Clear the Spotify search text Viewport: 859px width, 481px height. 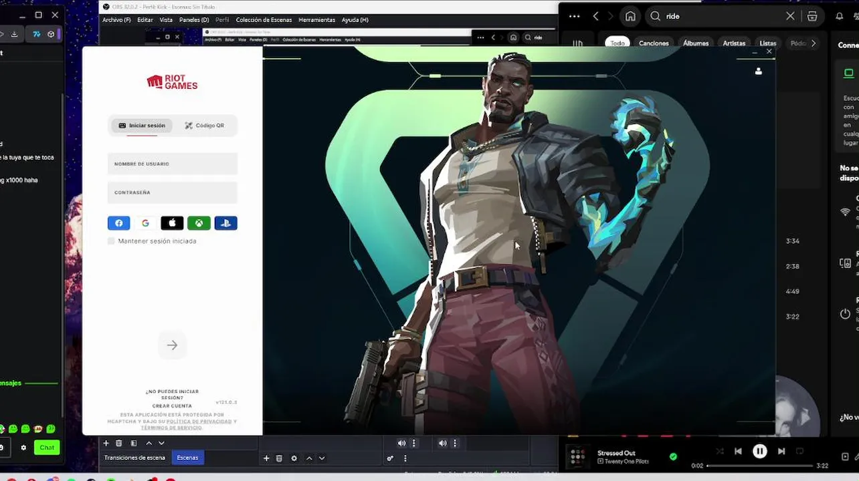[790, 16]
